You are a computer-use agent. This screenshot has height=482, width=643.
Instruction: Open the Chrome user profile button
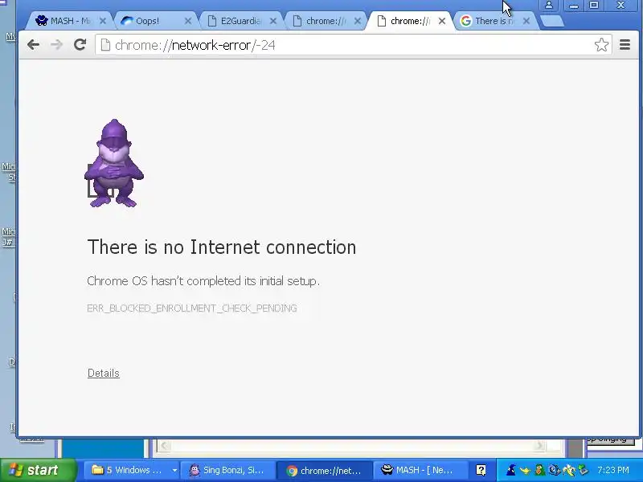pyautogui.click(x=549, y=6)
